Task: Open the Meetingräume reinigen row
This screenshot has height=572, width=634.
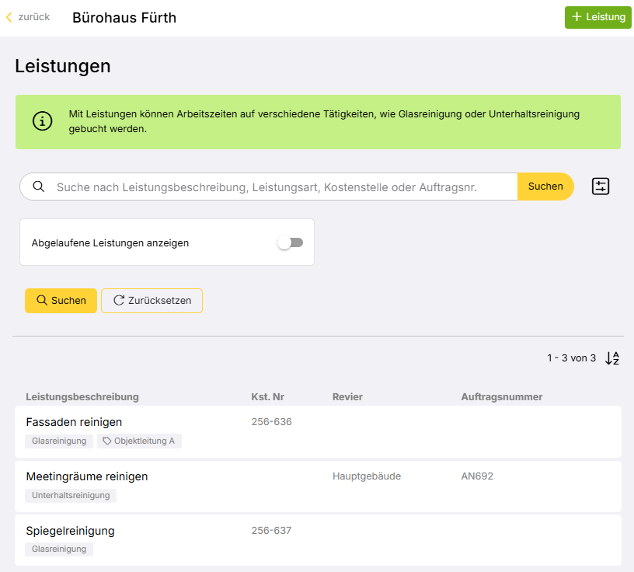Action: 319,487
